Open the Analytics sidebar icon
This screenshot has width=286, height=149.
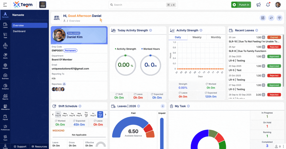click(5, 87)
